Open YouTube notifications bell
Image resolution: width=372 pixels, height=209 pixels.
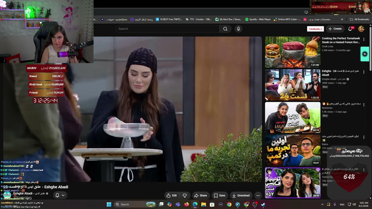(x=350, y=29)
